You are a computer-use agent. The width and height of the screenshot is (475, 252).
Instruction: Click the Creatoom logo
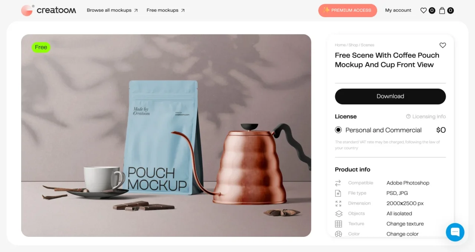pos(49,10)
